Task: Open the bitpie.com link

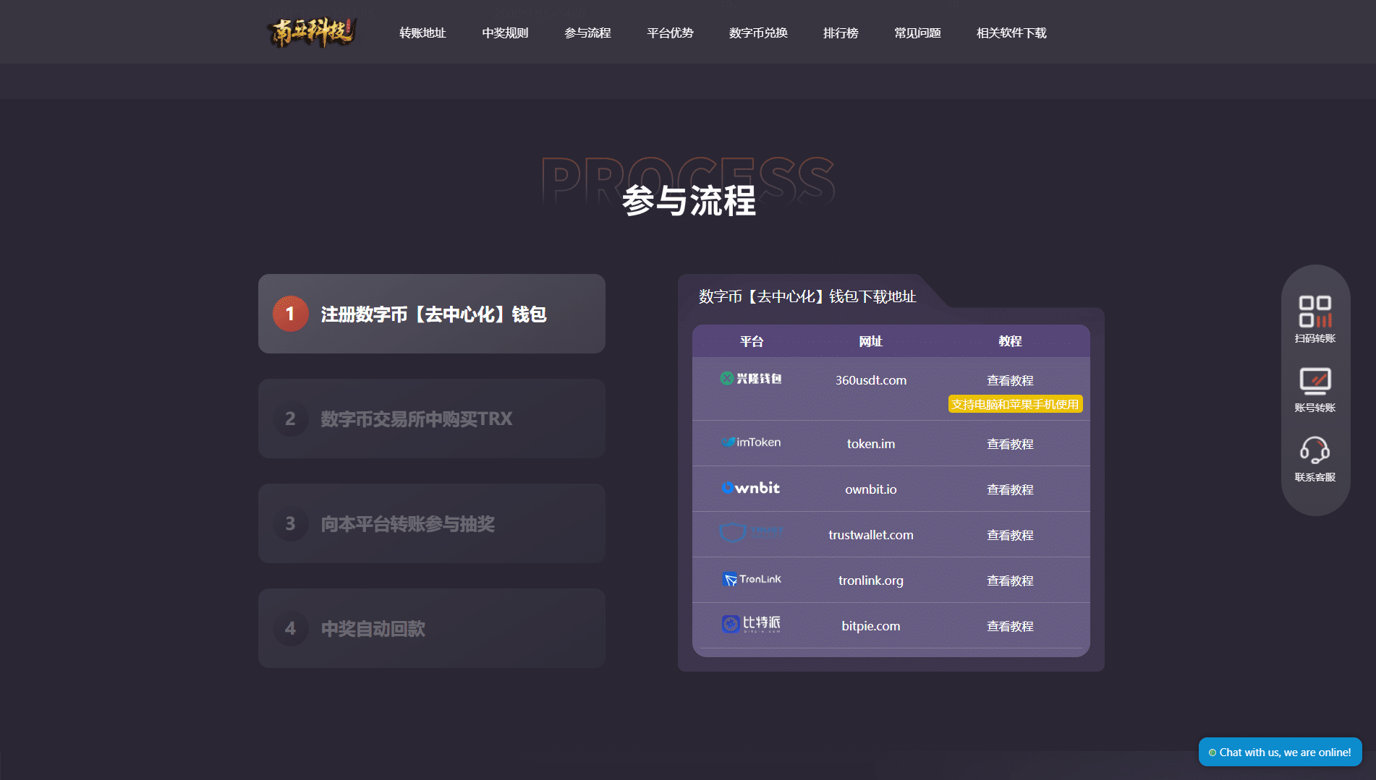Action: pyautogui.click(x=871, y=626)
